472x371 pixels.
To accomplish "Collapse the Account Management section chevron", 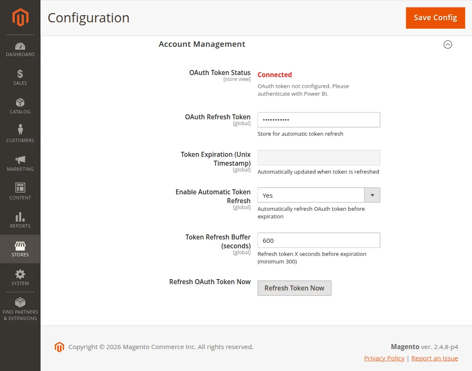I will click(x=448, y=44).
